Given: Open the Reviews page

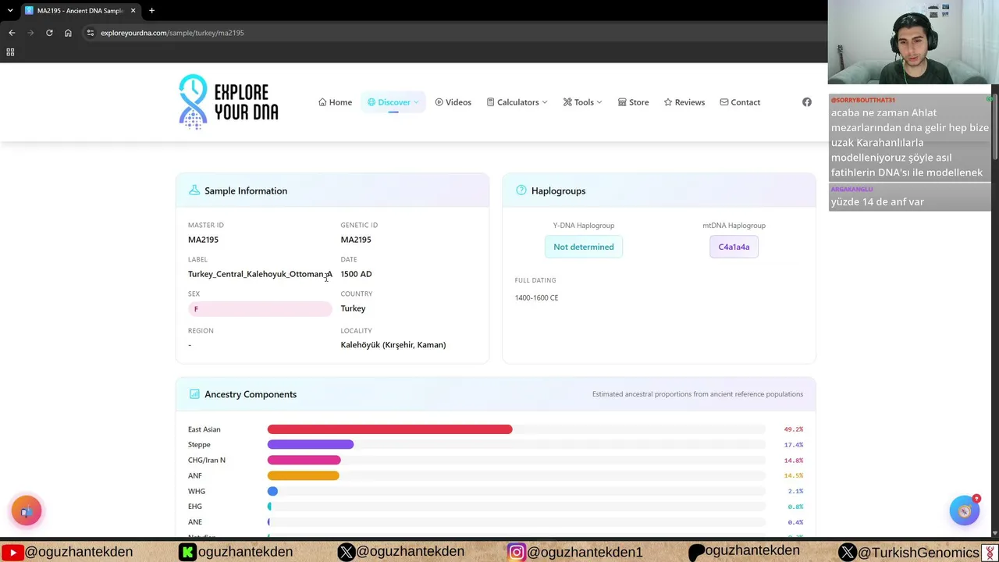Looking at the screenshot, I should coord(684,102).
